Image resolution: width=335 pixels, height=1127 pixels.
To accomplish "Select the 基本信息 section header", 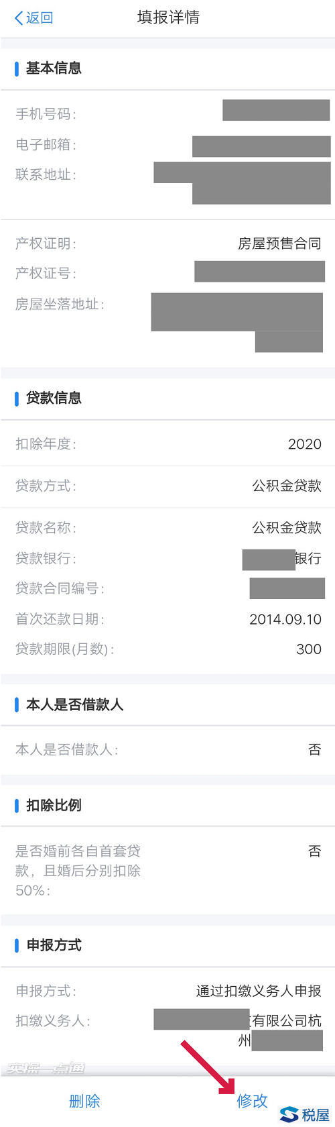I will pos(54,68).
